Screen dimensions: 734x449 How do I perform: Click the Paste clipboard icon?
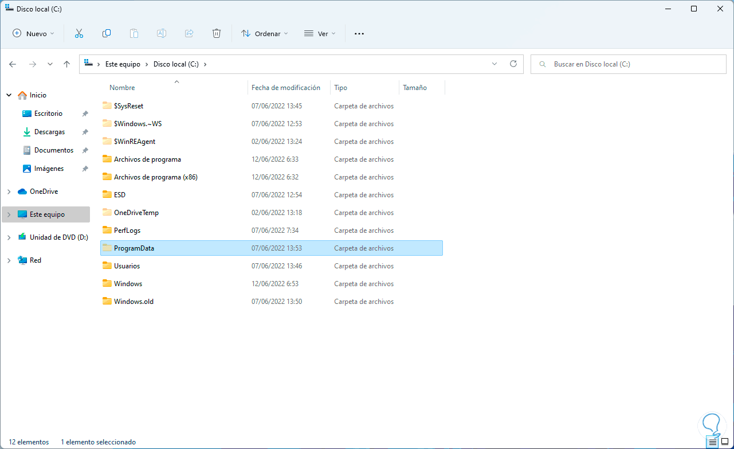(134, 33)
